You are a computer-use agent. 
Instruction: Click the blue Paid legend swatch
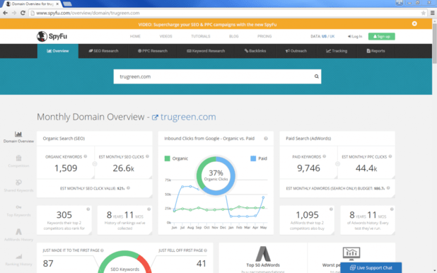tap(253, 158)
